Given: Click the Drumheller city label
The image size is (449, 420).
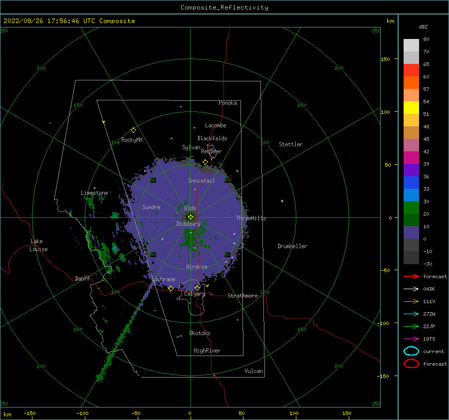Looking at the screenshot, I should point(292,246).
